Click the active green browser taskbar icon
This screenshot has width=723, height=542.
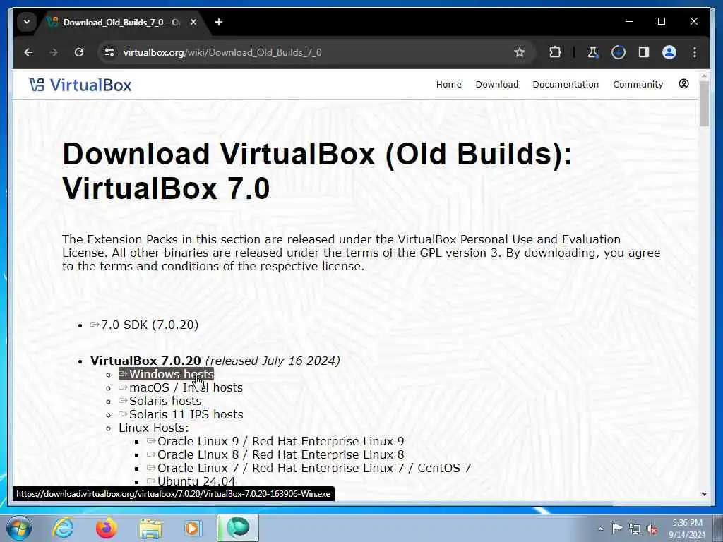tap(238, 528)
